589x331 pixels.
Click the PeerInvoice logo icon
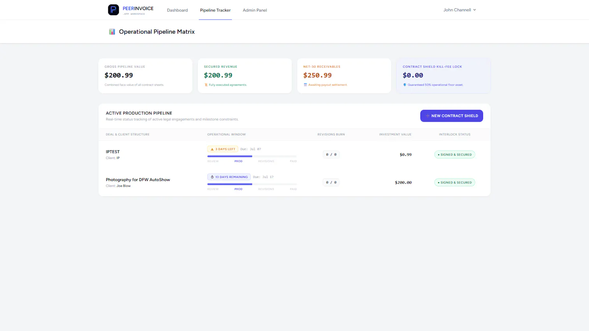pos(113,10)
